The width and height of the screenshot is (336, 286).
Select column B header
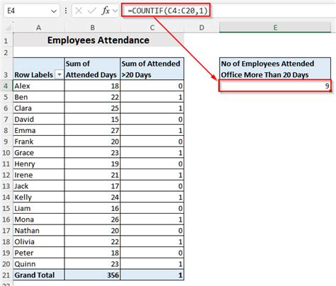coord(92,28)
